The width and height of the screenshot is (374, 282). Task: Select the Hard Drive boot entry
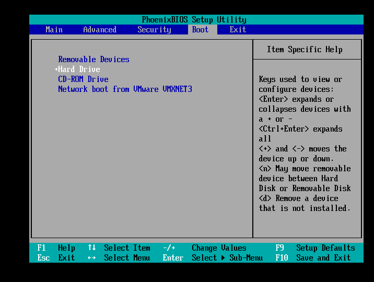pos(79,69)
